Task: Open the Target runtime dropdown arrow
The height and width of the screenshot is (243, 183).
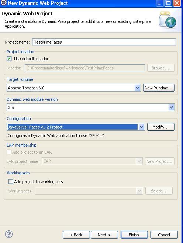Action: 137,88
